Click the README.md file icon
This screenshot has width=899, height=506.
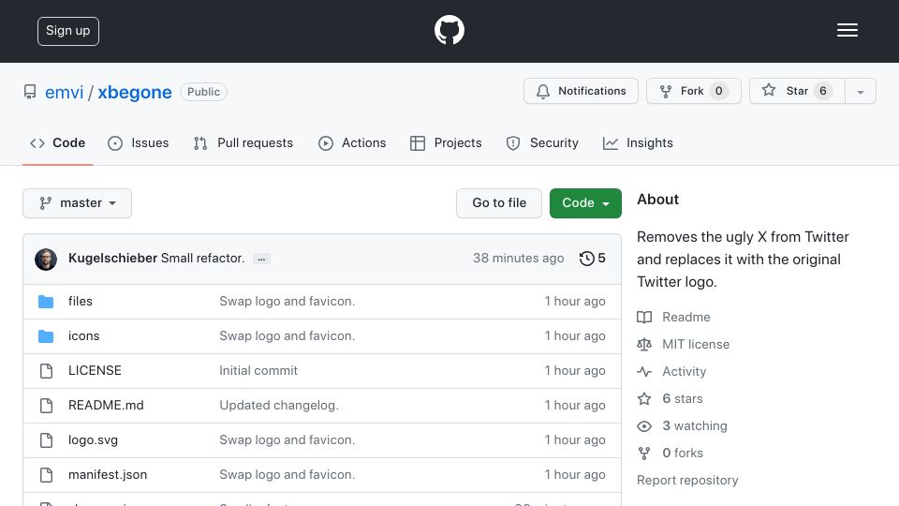tap(47, 406)
